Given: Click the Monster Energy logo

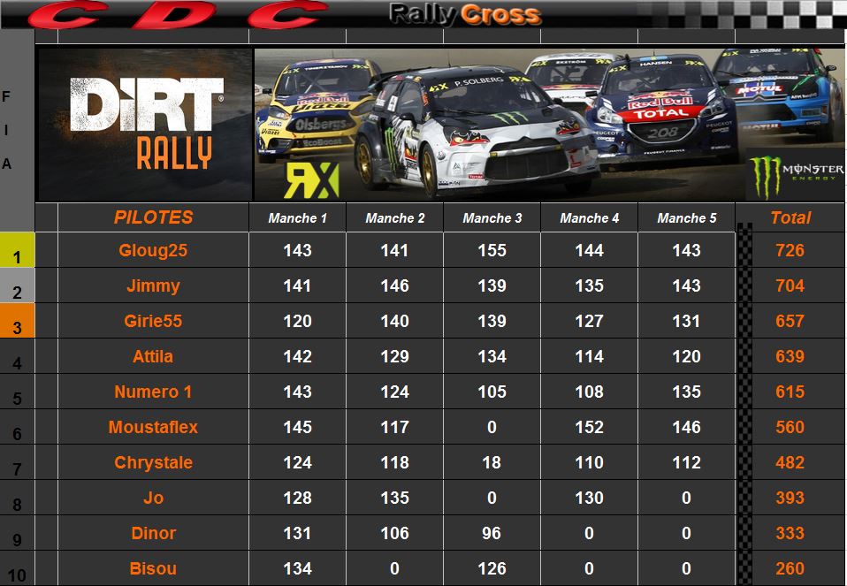Looking at the screenshot, I should 796,176.
